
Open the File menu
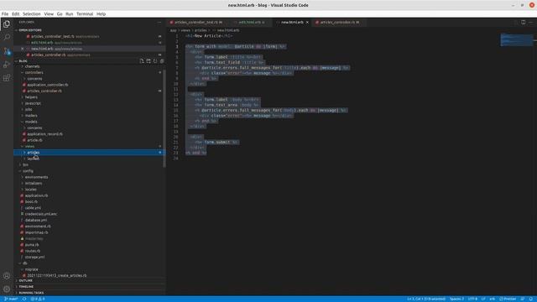click(5, 14)
